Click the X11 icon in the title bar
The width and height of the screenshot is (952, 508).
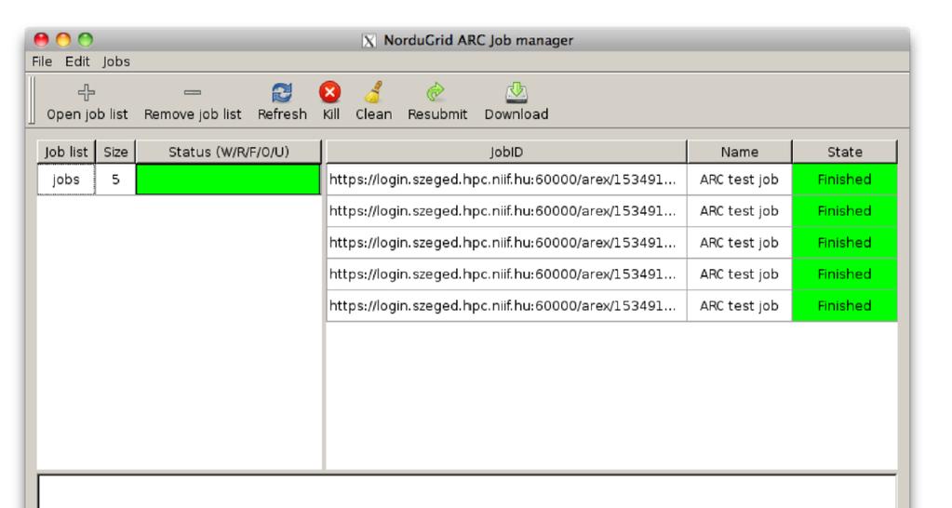tap(369, 41)
